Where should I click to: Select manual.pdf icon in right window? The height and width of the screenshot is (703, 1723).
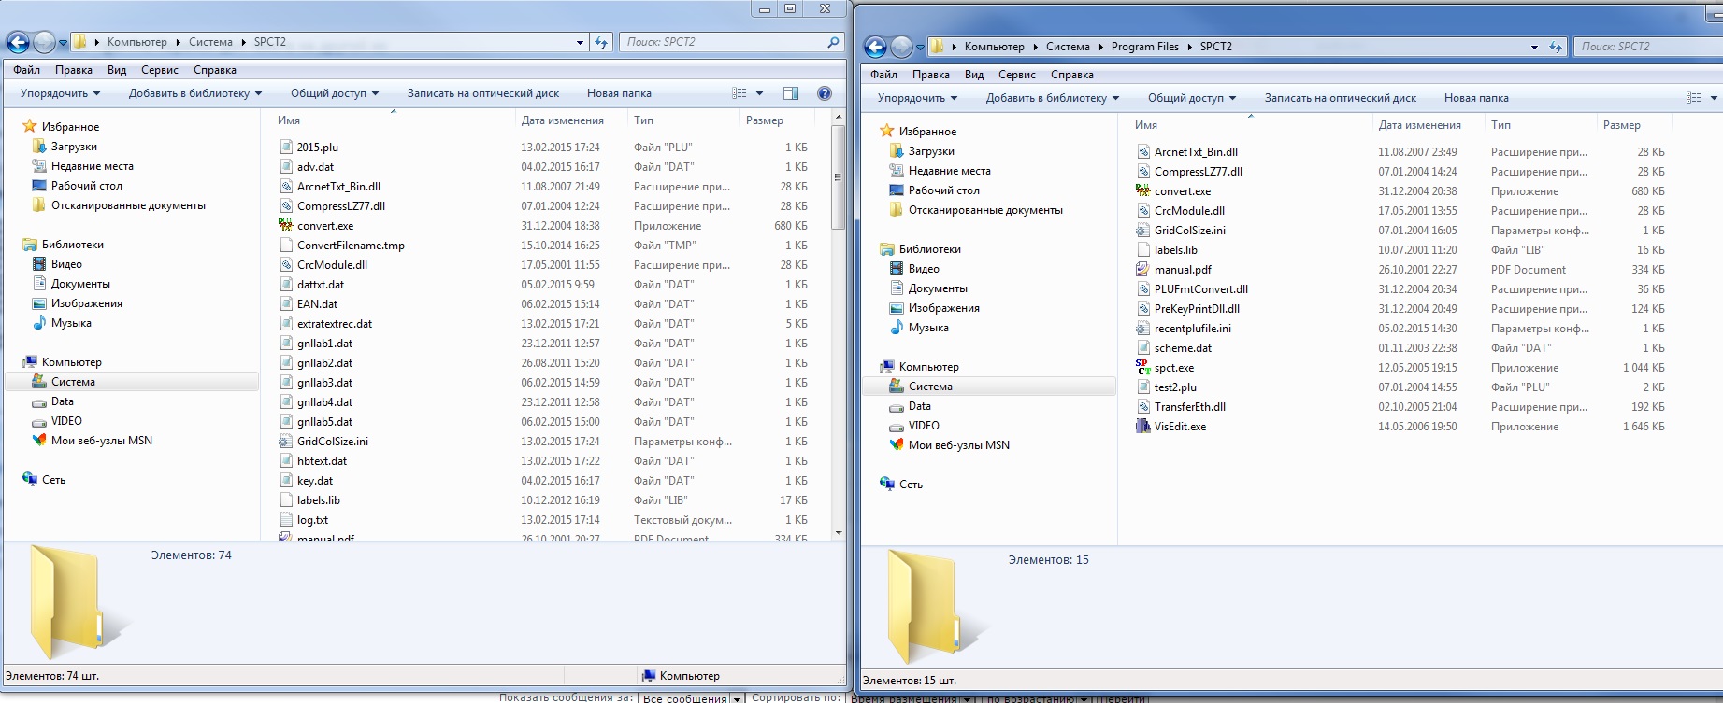pyautogui.click(x=1142, y=270)
